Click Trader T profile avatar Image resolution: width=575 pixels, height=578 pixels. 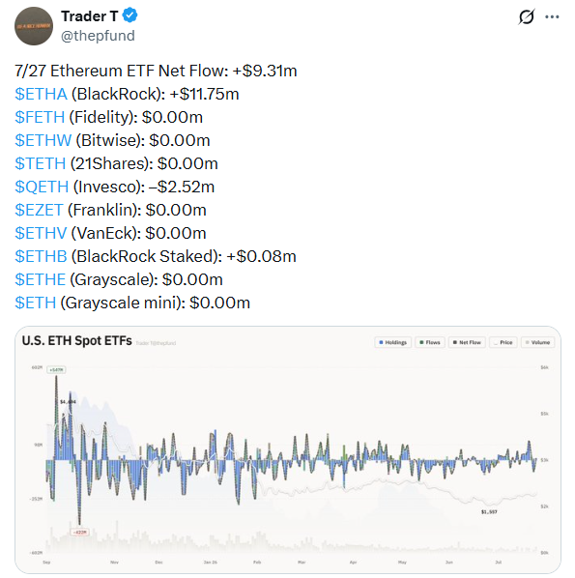click(34, 26)
